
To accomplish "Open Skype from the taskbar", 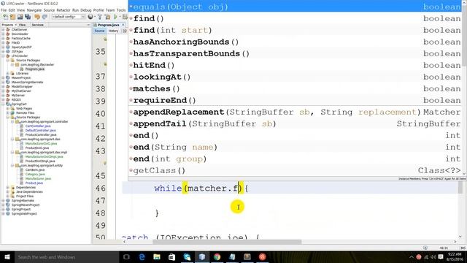I will pos(187,256).
